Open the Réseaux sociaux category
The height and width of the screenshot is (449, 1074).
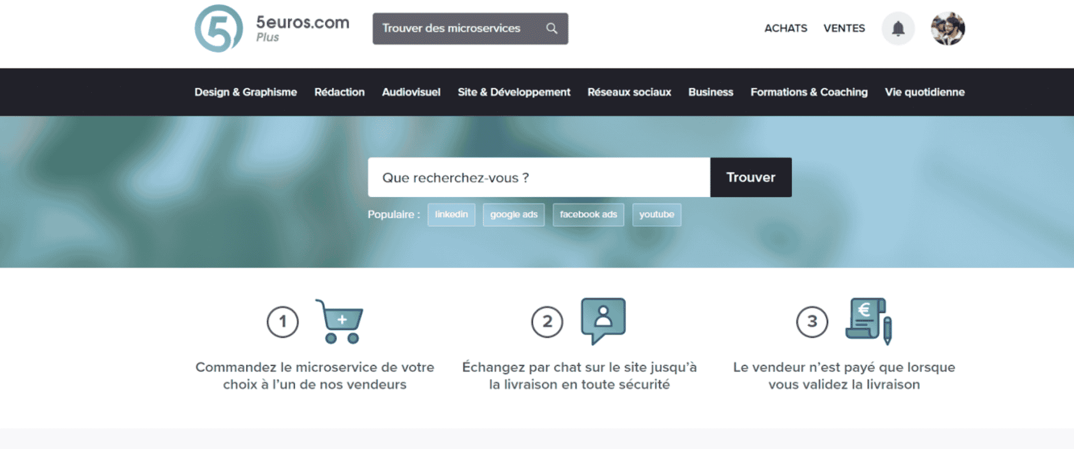point(629,92)
